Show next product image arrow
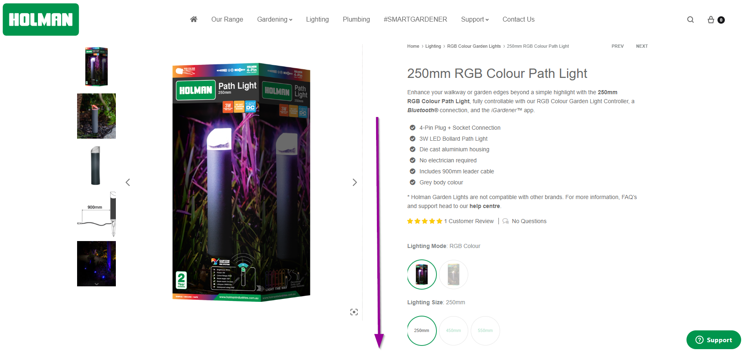Screen dimensions: 744x352 tap(354, 182)
